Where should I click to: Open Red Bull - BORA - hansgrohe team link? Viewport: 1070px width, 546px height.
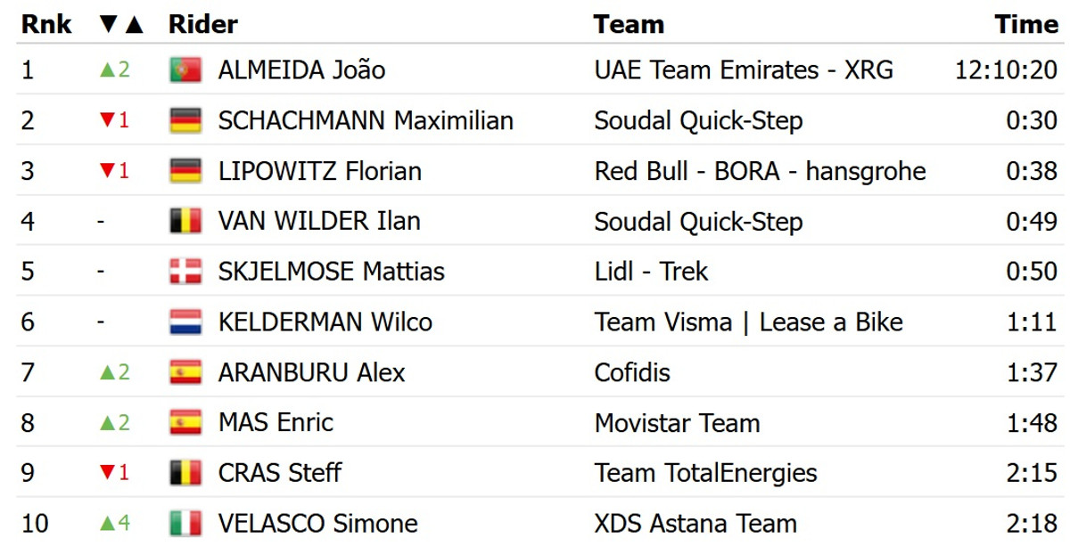coord(760,171)
